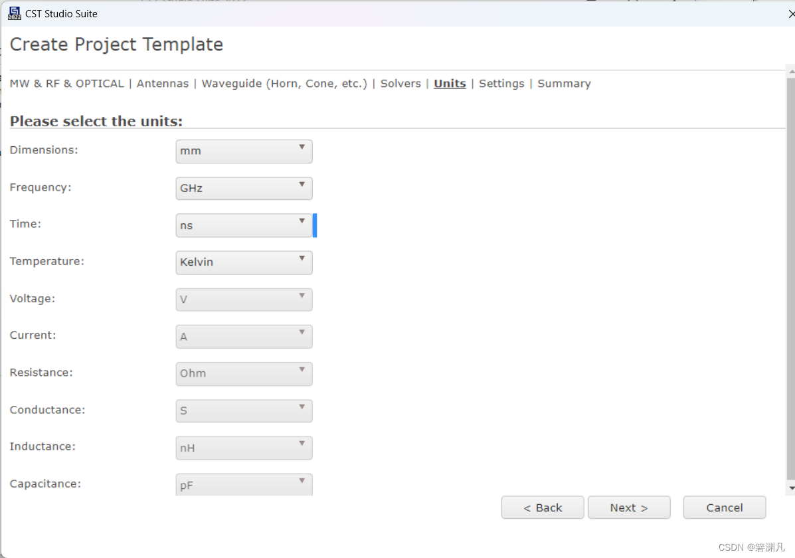
Task: Click the Temperature label
Action: pyautogui.click(x=46, y=261)
